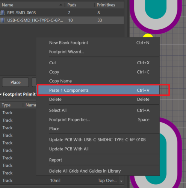Select the RES-SMD-0603 footprint row

62,13
